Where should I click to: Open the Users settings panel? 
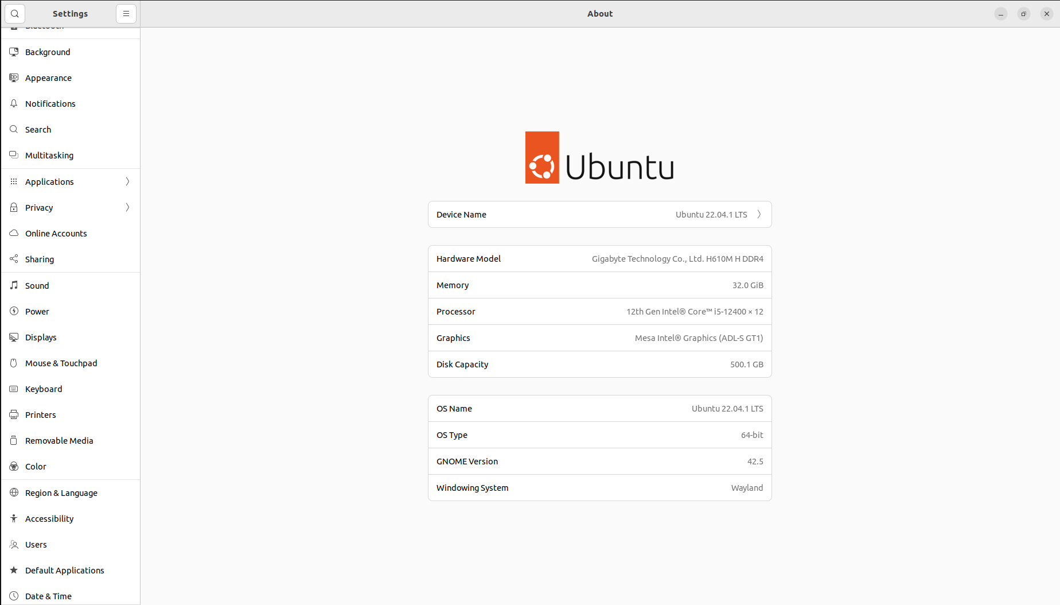pyautogui.click(x=36, y=545)
